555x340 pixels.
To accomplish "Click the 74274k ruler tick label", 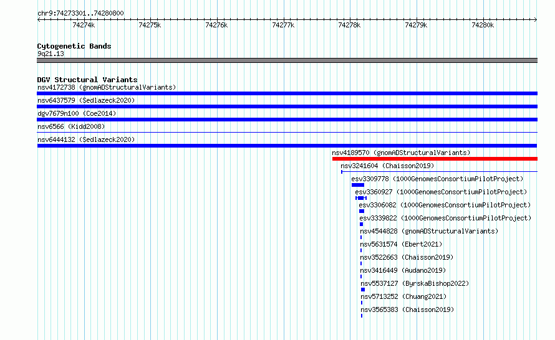I will point(84,25).
